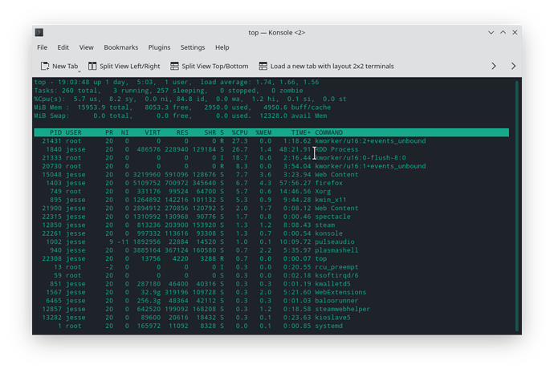Image resolution: width=554 pixels, height=373 pixels.
Task: Open the Edit menu
Action: pyautogui.click(x=63, y=47)
